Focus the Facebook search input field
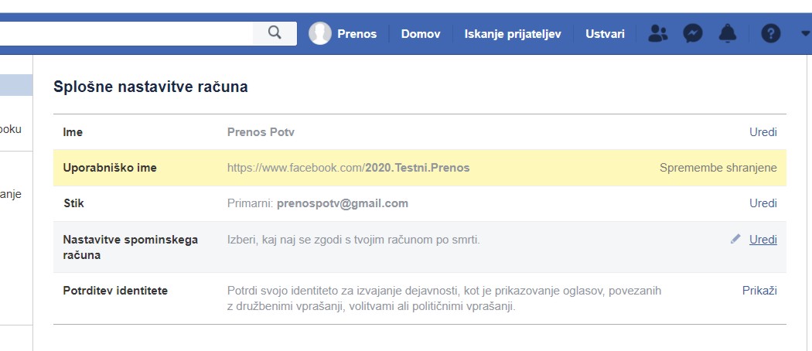The width and height of the screenshot is (812, 351). tap(124, 33)
